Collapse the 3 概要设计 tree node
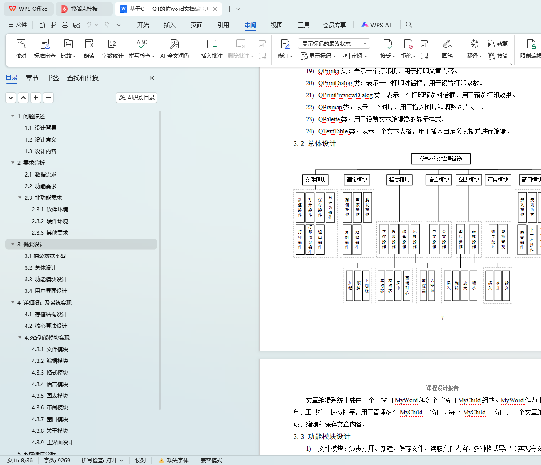The height and width of the screenshot is (465, 541). pyautogui.click(x=13, y=244)
